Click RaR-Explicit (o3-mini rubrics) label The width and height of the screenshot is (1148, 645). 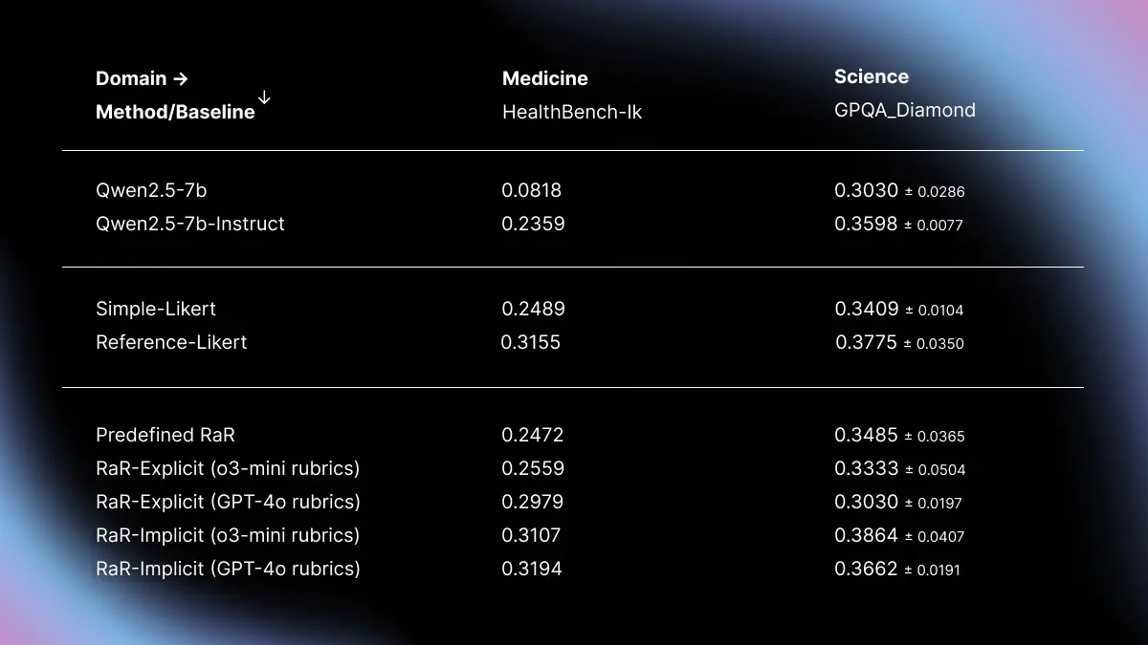(228, 468)
